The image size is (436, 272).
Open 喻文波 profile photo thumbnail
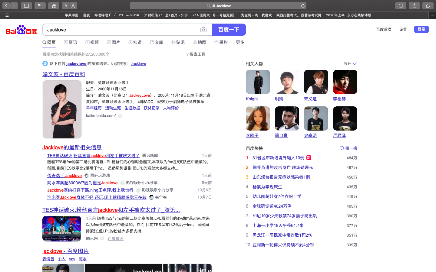tap(62, 109)
